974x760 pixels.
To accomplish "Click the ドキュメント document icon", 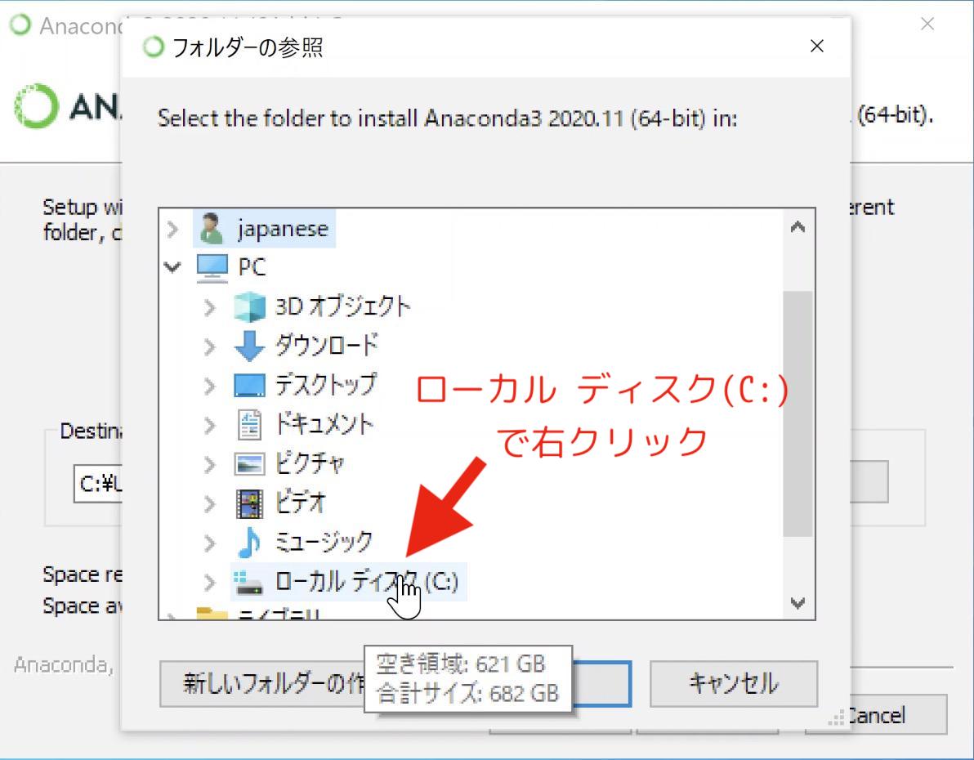I will coord(250,424).
